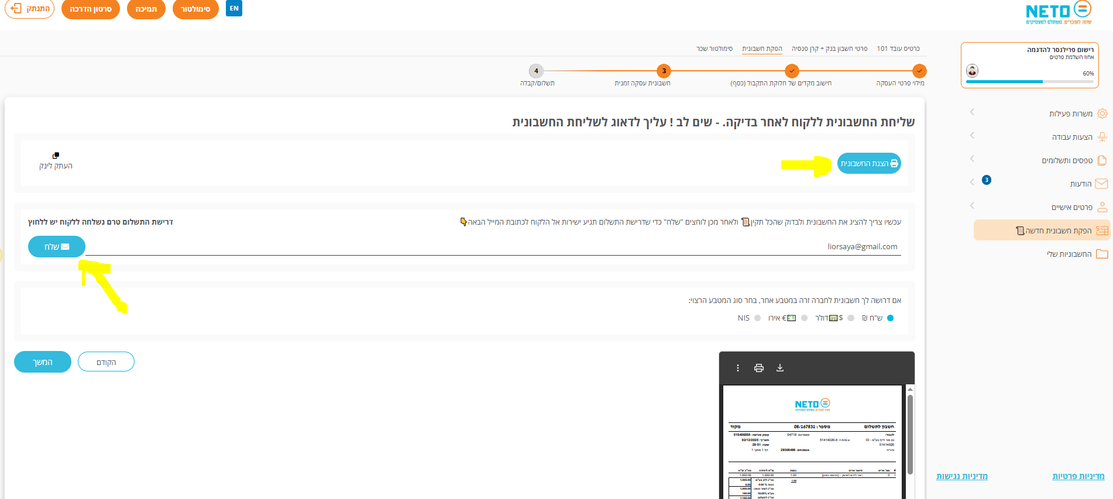Select the dollar currency radio button

tap(851, 318)
